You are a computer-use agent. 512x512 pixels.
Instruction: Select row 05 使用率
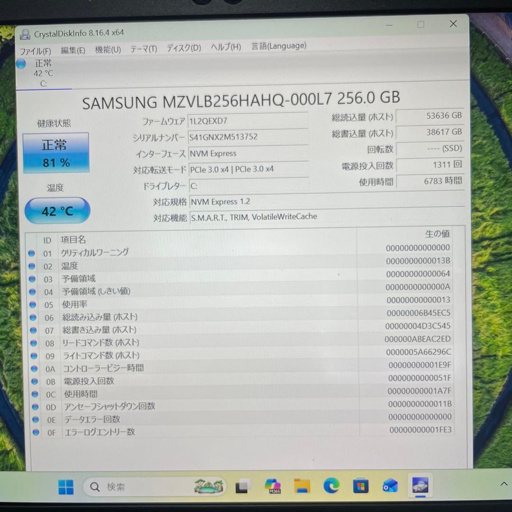coord(242,302)
